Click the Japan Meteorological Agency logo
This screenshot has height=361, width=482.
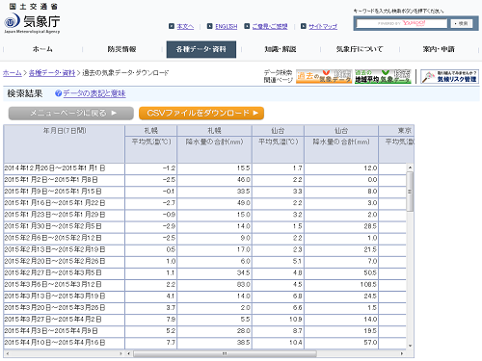click(x=32, y=18)
